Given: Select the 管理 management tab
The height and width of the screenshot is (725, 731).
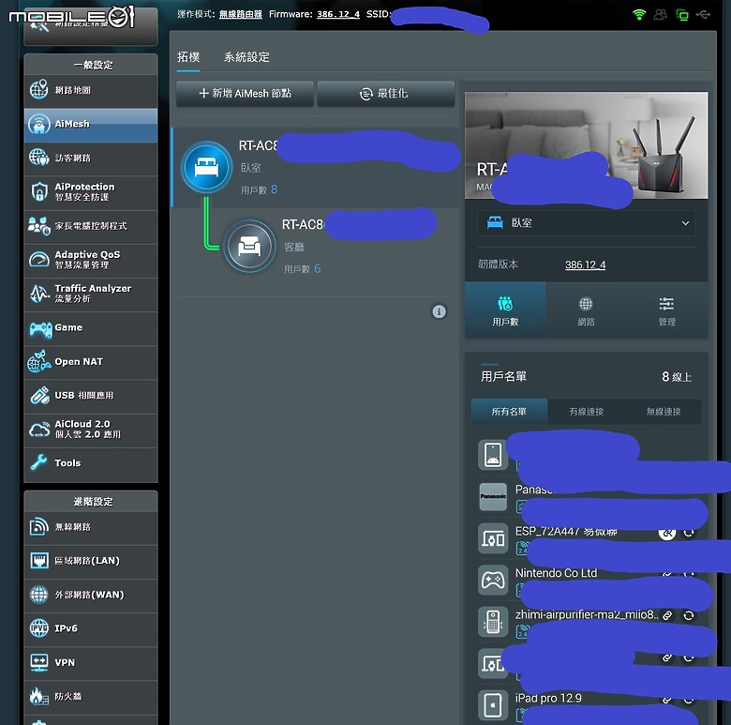Looking at the screenshot, I should coord(666,310).
